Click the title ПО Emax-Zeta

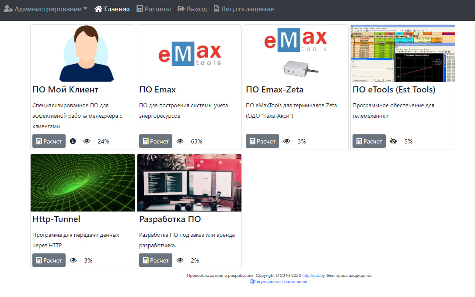click(x=274, y=90)
